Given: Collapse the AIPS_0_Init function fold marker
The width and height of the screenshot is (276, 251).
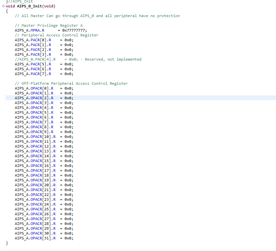Looking at the screenshot, I should click(x=3, y=6).
